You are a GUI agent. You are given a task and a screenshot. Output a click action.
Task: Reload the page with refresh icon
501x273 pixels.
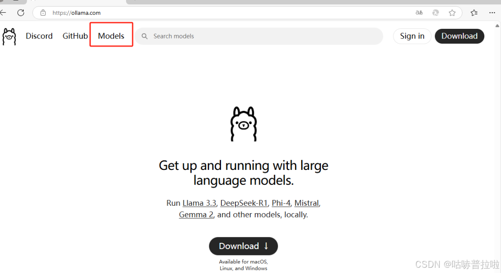click(x=21, y=13)
